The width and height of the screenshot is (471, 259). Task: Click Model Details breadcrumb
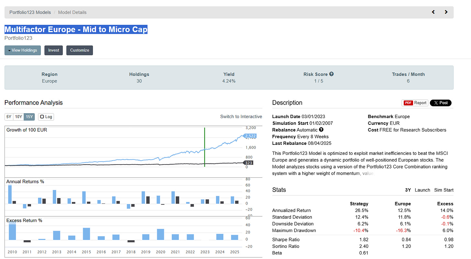pyautogui.click(x=72, y=12)
